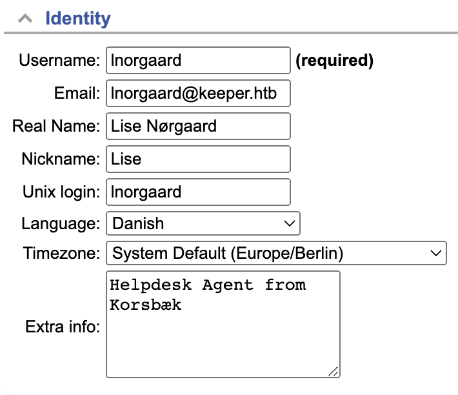
Task: Click the Extra info label
Action: pos(63,327)
